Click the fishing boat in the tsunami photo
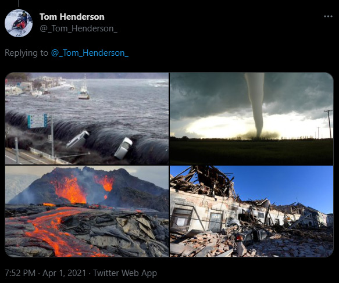Image resolution: width=339 pixels, height=283 pixels. (x=84, y=89)
